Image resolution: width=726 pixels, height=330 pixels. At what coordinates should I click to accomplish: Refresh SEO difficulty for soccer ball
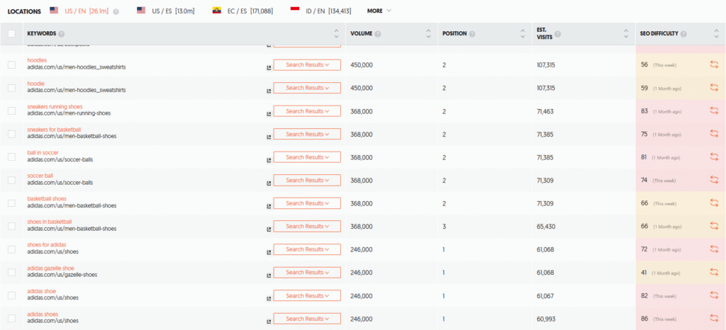tap(714, 181)
